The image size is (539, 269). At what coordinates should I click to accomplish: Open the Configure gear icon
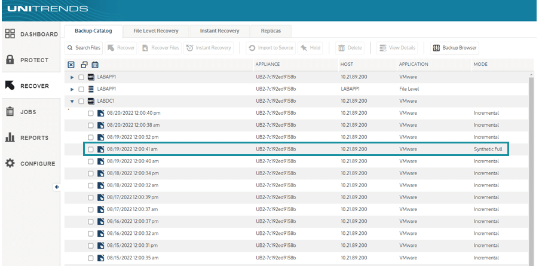[x=10, y=163]
